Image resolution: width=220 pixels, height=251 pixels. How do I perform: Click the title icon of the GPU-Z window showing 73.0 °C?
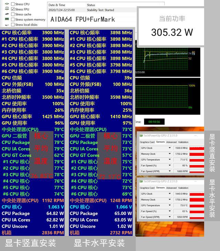click(x=141, y=181)
